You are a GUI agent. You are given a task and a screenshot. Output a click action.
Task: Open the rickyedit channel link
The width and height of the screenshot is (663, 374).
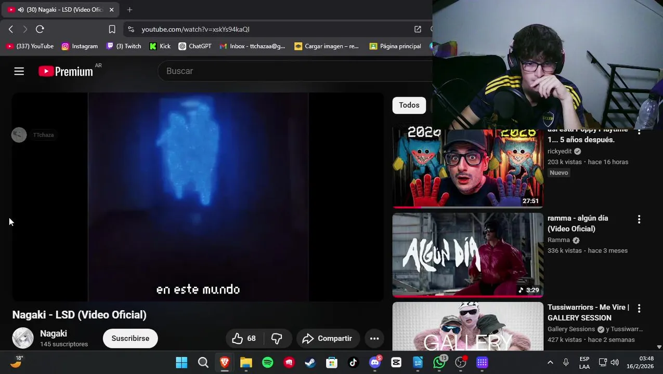pyautogui.click(x=560, y=151)
